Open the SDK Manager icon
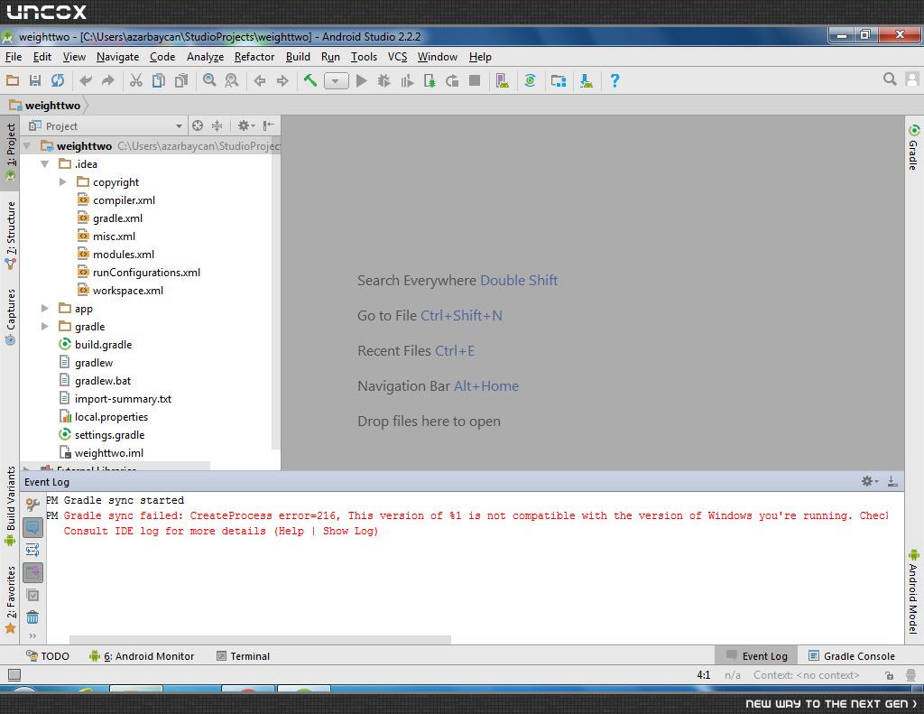The image size is (924, 714). (x=587, y=80)
